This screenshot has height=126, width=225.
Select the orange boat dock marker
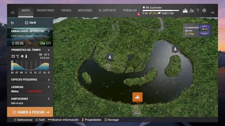coord(137,97)
